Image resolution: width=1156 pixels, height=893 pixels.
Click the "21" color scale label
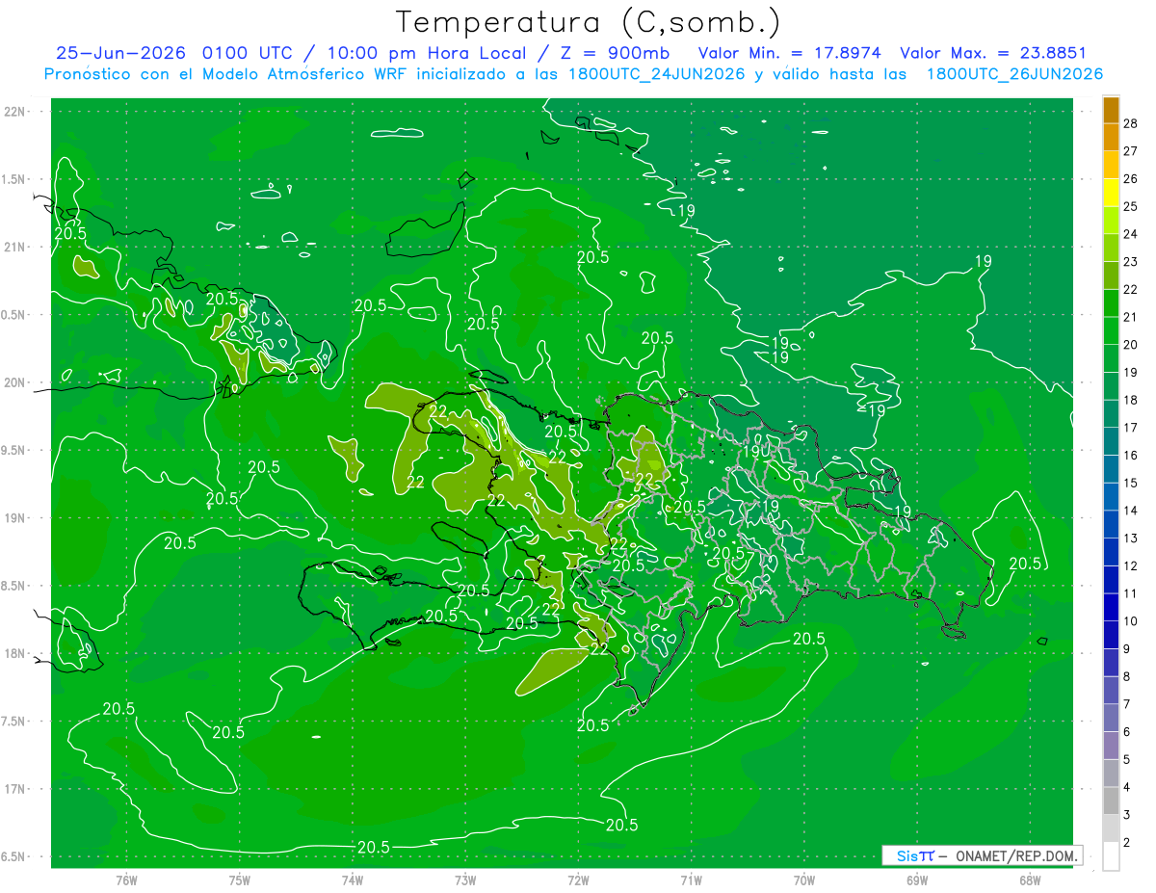[x=1132, y=317]
